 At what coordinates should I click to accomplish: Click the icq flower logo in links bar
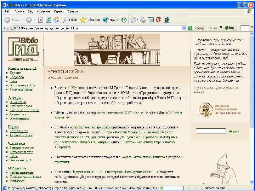coord(226,28)
